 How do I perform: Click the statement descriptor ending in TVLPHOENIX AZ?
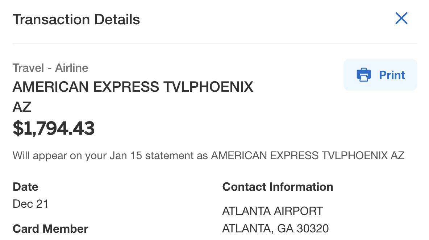[307, 156]
